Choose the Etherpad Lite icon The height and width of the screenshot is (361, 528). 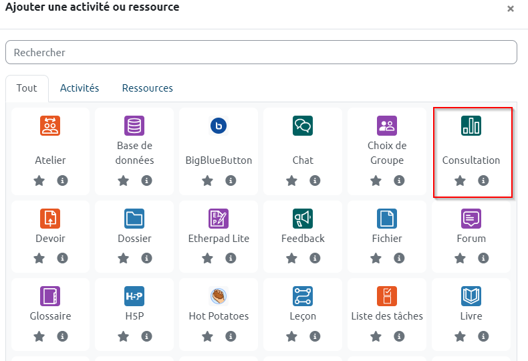click(x=219, y=219)
